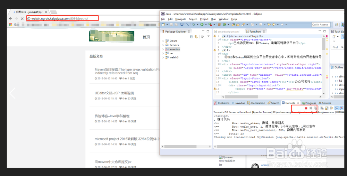Click the green Run button in Eclipse
This screenshot has height=176, width=347.
click(x=202, y=25)
